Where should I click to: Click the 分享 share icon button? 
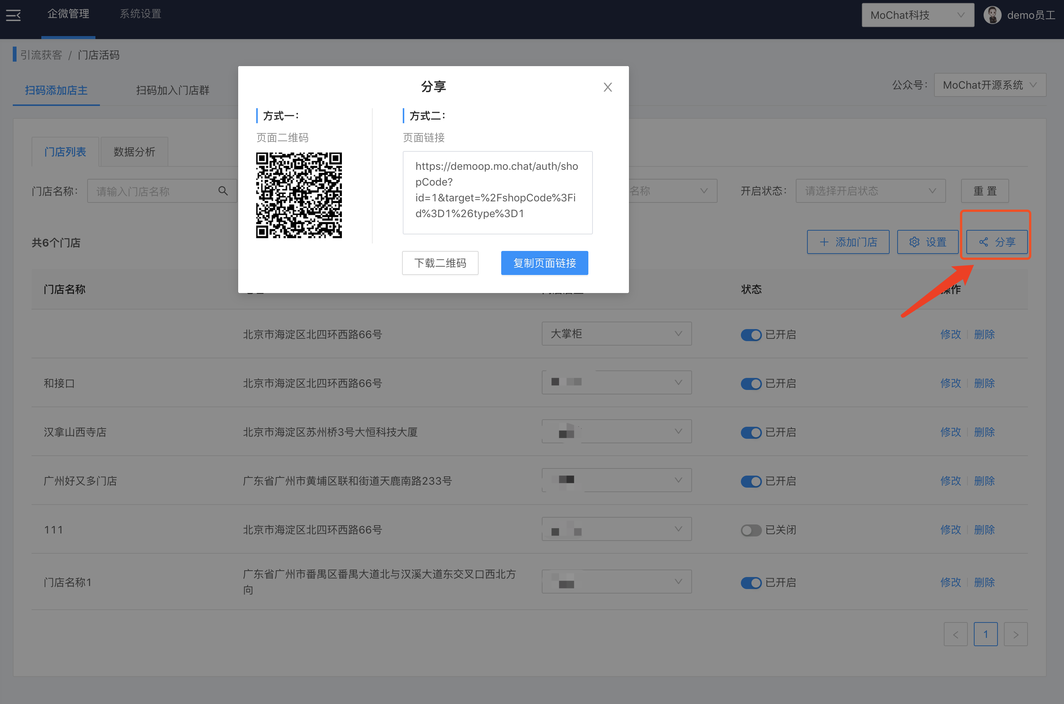[997, 242]
